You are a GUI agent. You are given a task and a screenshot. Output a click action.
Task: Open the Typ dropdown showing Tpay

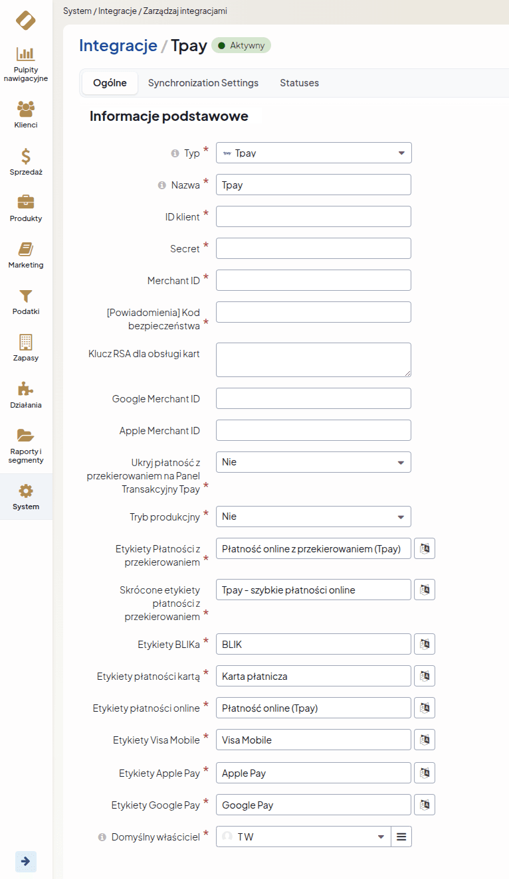click(314, 153)
